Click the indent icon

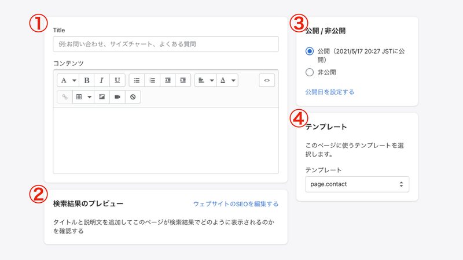point(183,80)
